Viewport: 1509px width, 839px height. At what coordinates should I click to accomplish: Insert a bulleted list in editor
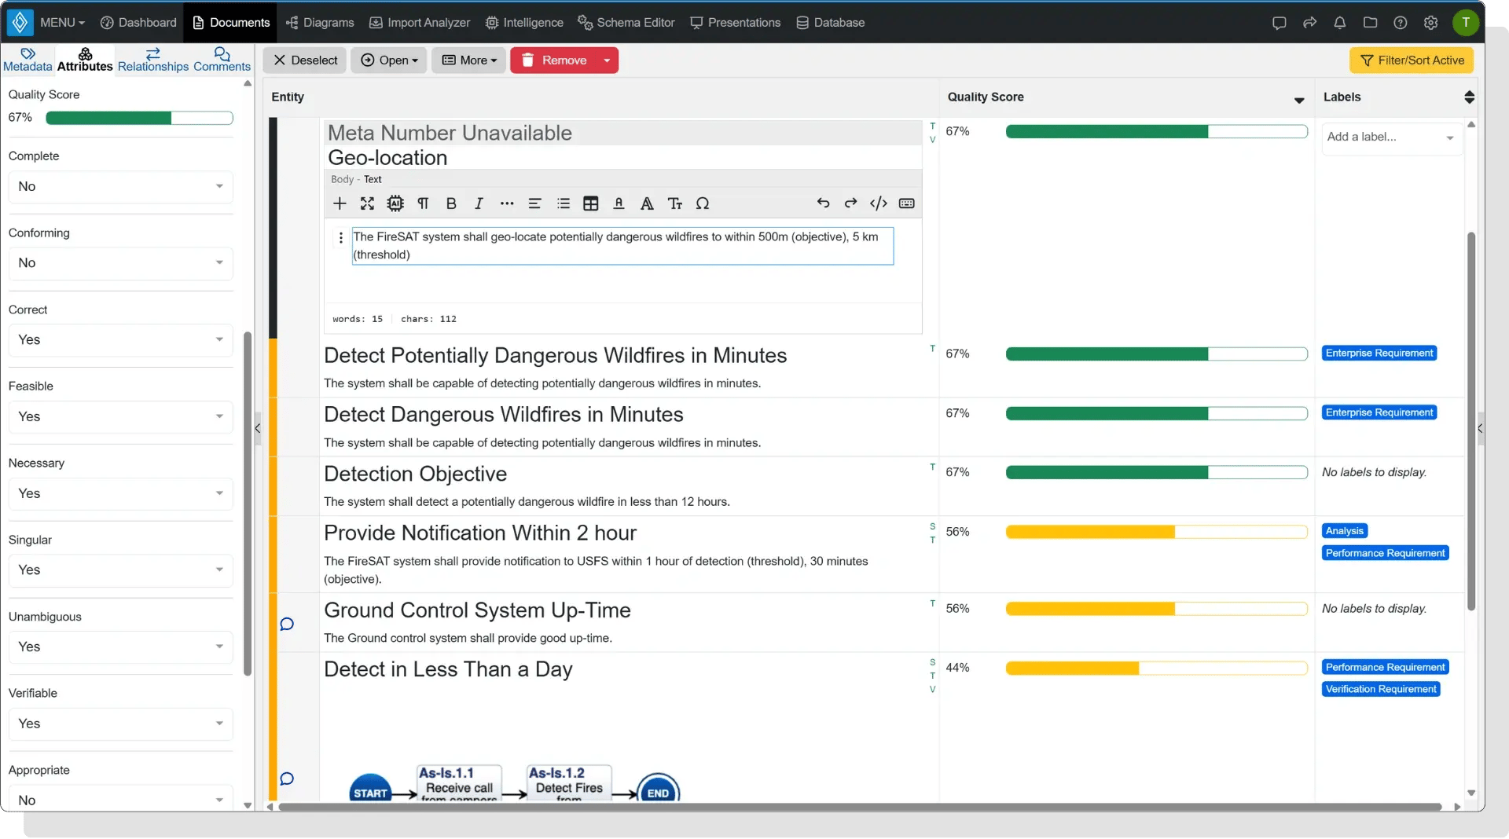coord(564,203)
